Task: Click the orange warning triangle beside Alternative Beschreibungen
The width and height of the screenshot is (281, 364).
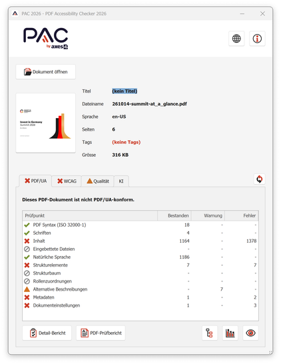Action: (27, 289)
